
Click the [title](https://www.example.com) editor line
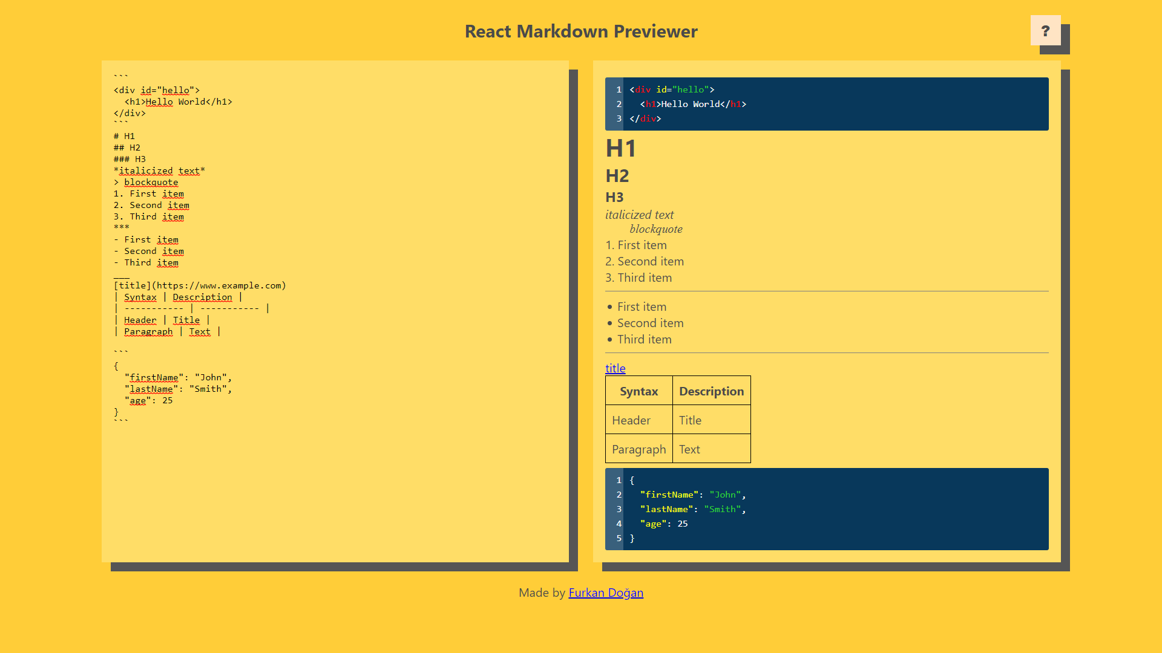coord(200,285)
